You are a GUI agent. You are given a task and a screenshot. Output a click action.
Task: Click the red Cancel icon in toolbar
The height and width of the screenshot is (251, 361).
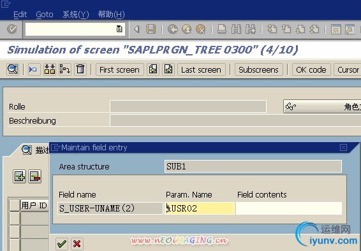tap(200, 29)
